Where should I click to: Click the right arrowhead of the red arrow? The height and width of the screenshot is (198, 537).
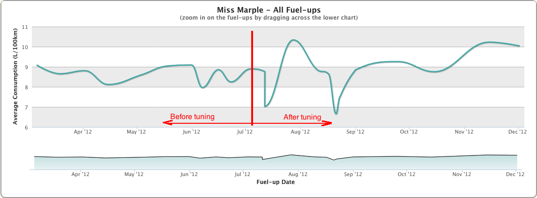(330, 123)
